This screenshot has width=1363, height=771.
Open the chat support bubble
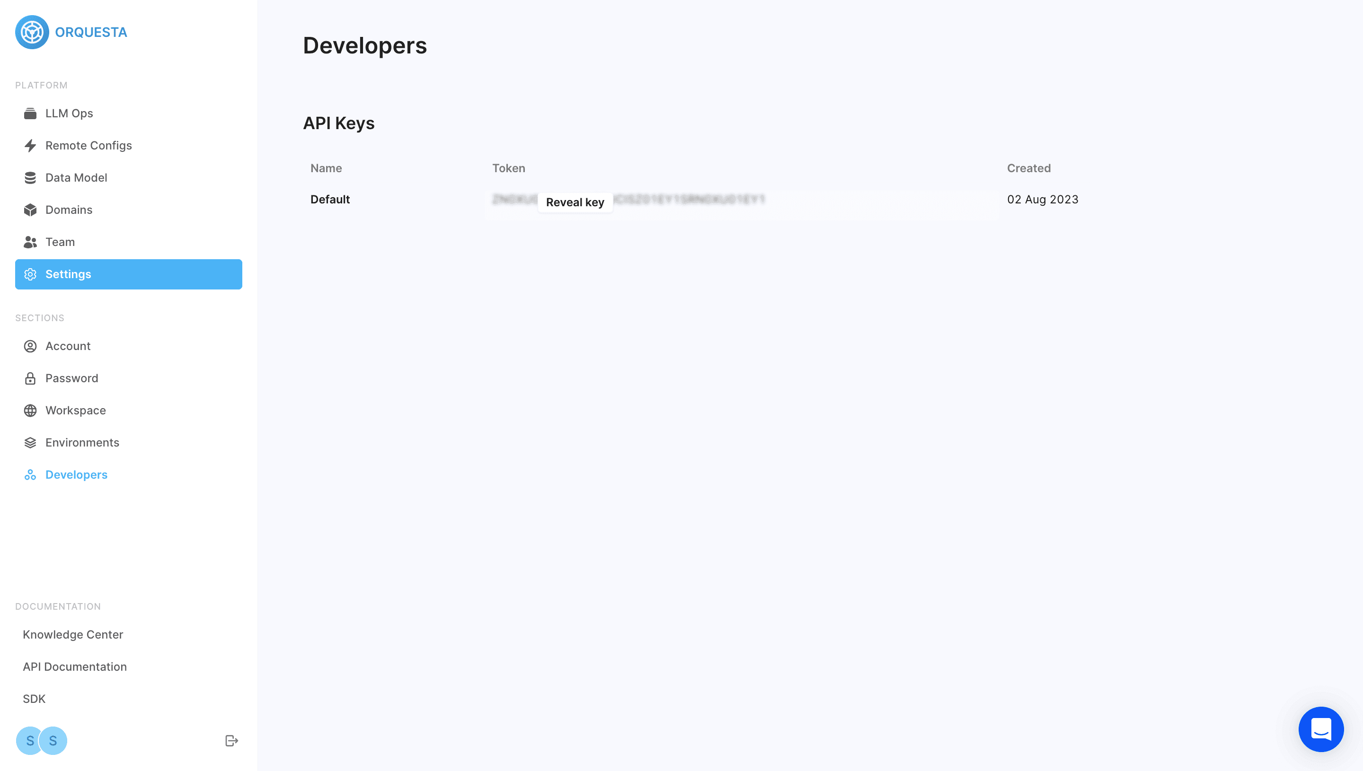click(x=1320, y=729)
